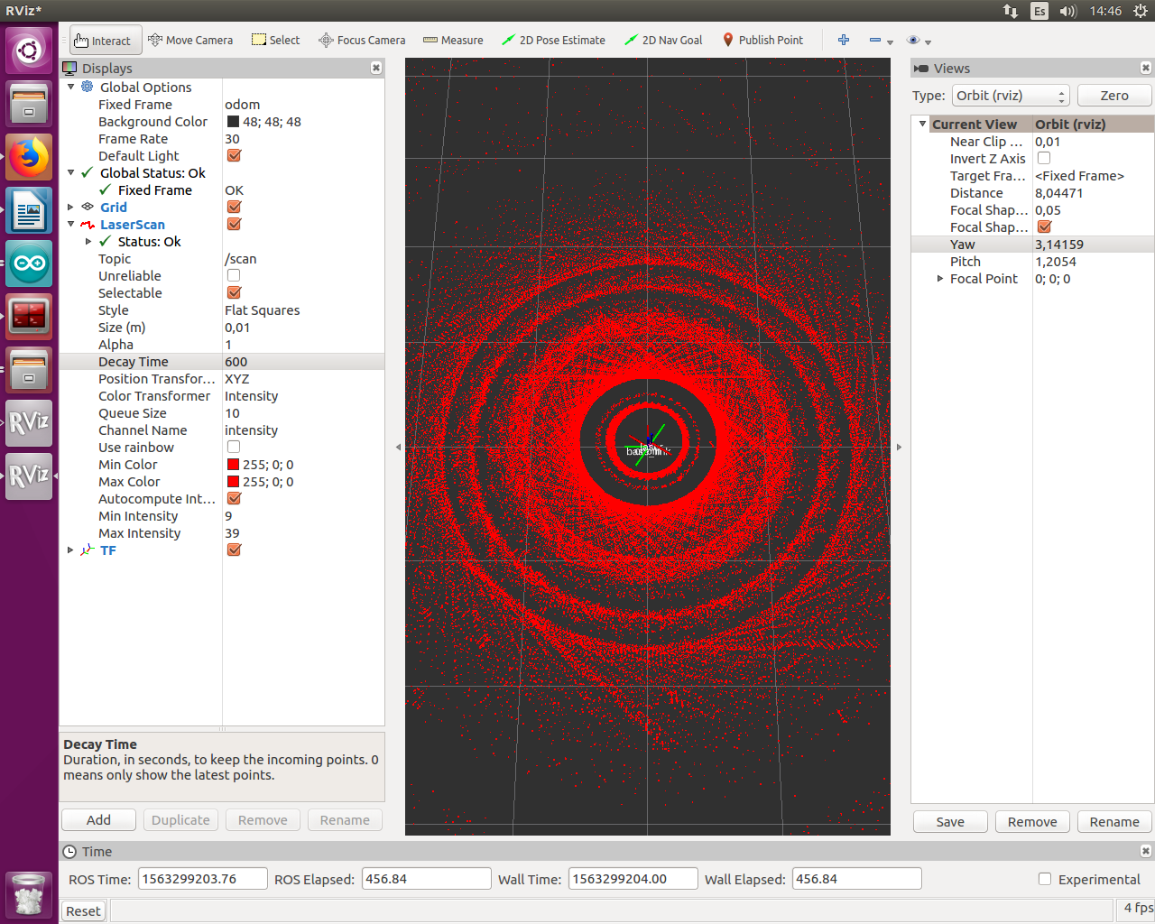
Task: Expand the Grid display properties
Action: (71, 207)
